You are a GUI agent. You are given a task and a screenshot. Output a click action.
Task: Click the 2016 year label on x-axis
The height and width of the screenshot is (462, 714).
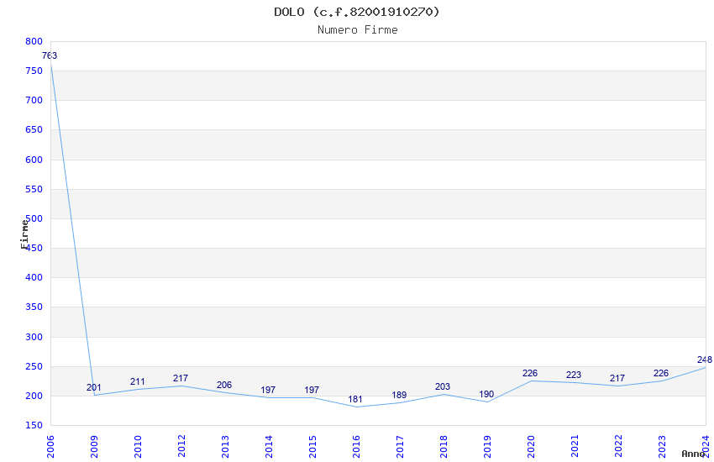(x=356, y=446)
